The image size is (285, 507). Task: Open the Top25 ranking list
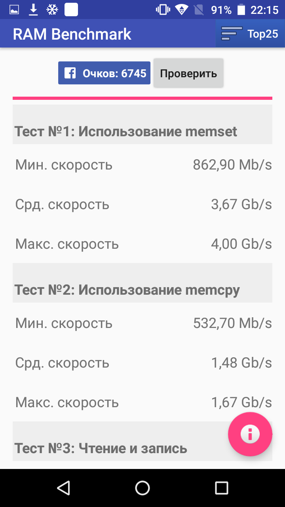250,34
